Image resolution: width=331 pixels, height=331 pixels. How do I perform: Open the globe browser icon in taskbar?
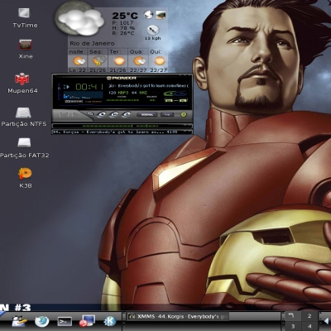point(42,321)
